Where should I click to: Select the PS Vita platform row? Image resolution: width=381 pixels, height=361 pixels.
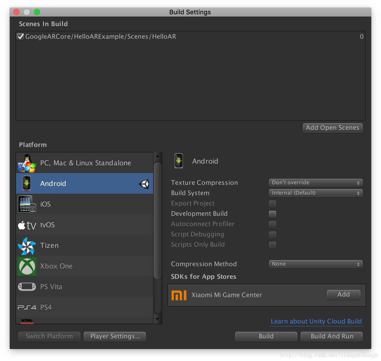tap(85, 287)
